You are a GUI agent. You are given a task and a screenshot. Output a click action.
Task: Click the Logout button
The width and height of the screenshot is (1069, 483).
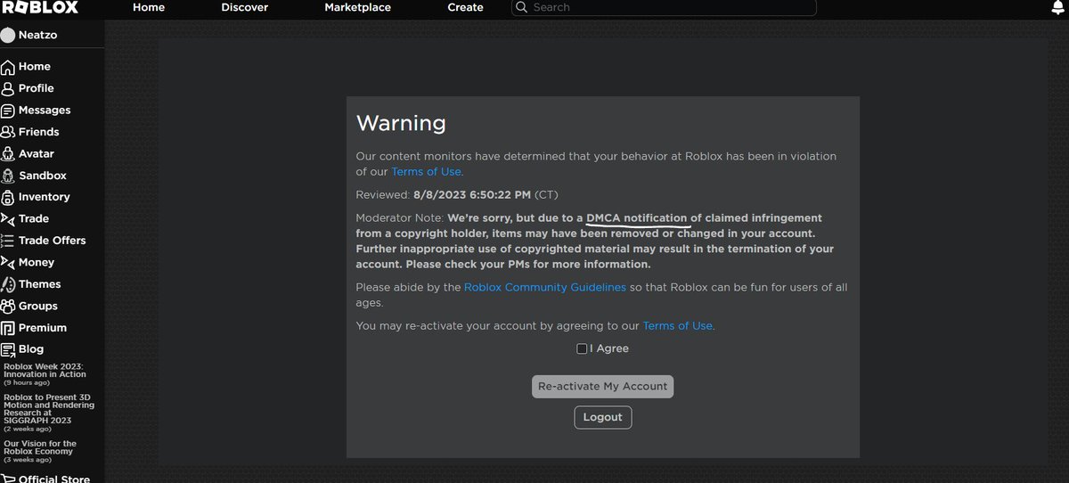tap(603, 417)
